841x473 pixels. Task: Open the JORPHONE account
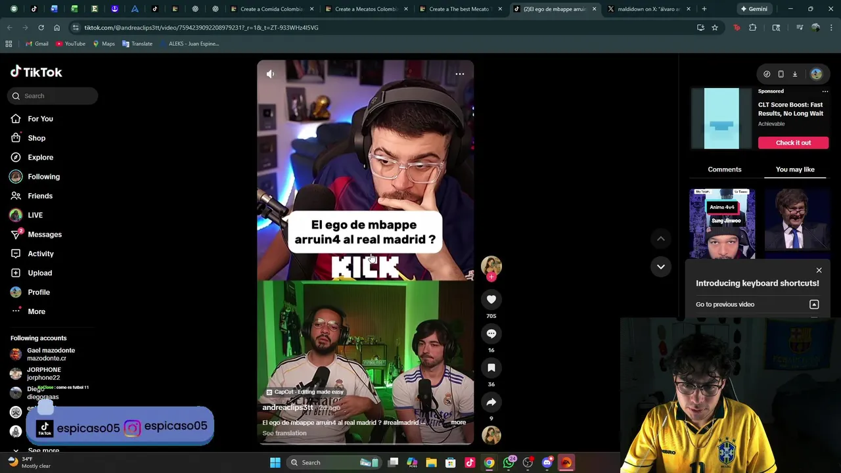(43, 373)
